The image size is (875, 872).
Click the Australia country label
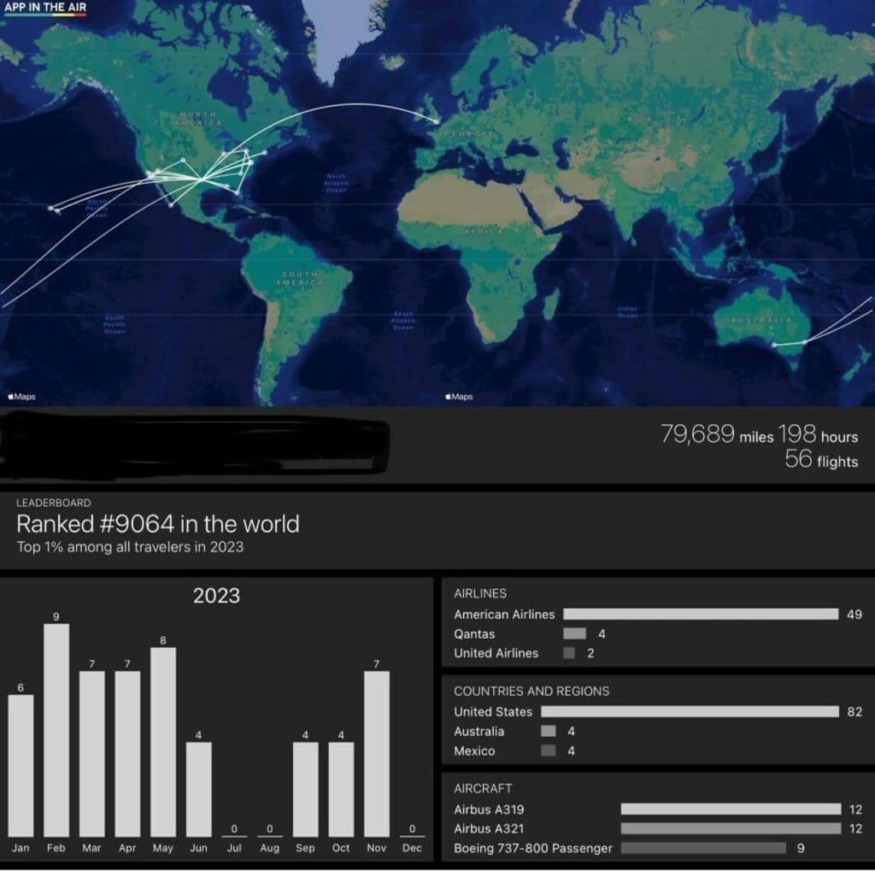pyautogui.click(x=479, y=731)
